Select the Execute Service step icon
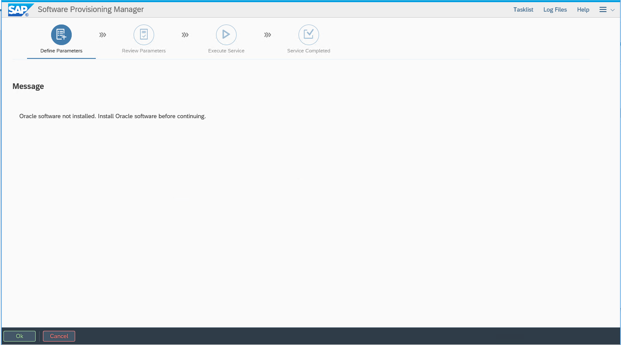Screen dimensions: 621x345 (226, 35)
